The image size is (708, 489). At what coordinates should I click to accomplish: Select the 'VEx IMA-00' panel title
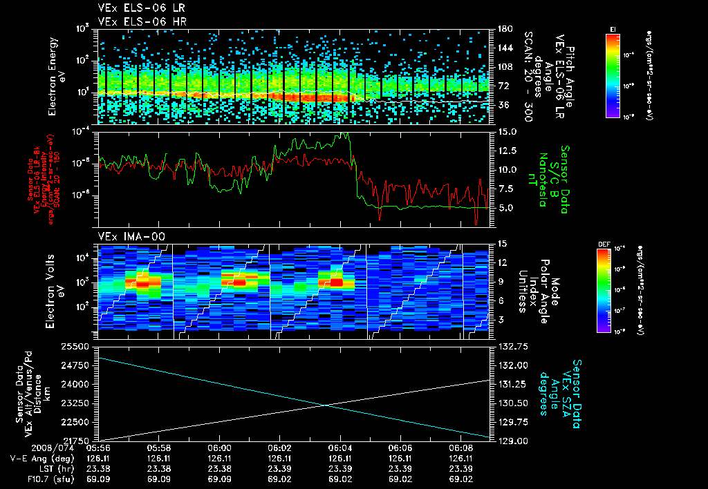coord(131,236)
